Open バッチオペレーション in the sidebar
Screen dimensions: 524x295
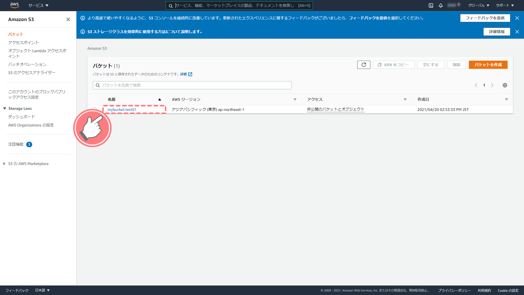pyautogui.click(x=27, y=64)
